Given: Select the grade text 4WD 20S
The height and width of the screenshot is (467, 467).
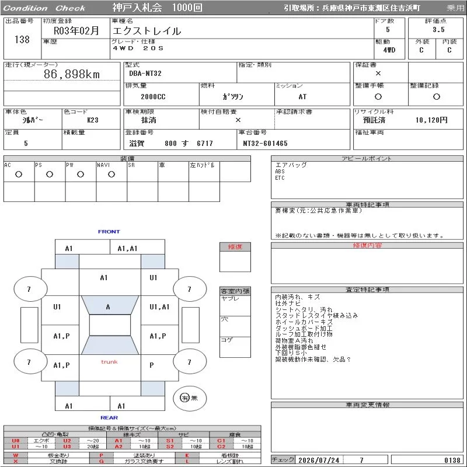Looking at the screenshot, I should pyautogui.click(x=138, y=48).
